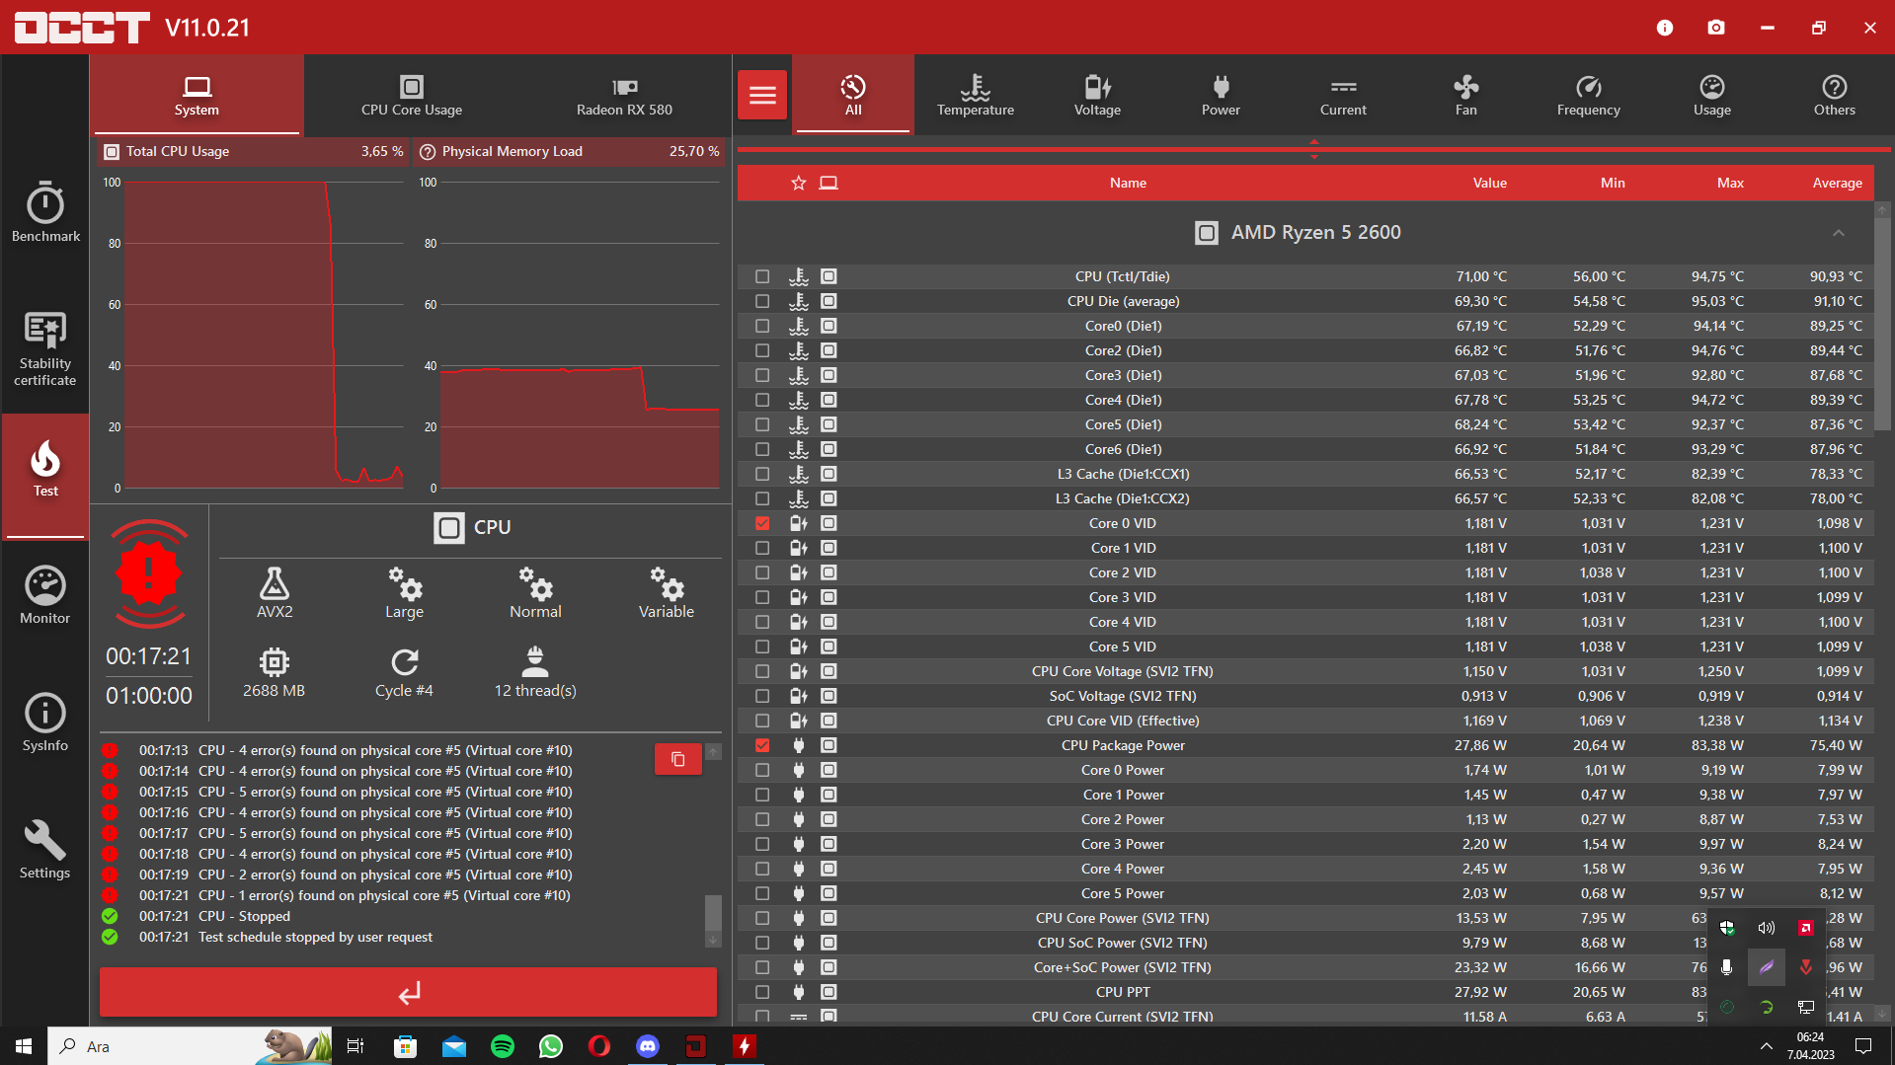Click the sensor table vertical scrollbar
1895x1065 pixels.
point(1883,324)
